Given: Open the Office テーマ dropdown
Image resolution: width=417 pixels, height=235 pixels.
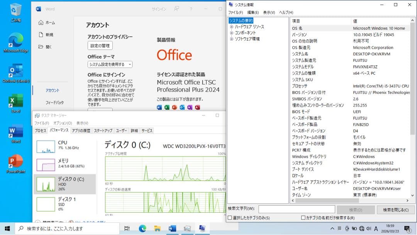Looking at the screenshot, I should click(x=110, y=65).
